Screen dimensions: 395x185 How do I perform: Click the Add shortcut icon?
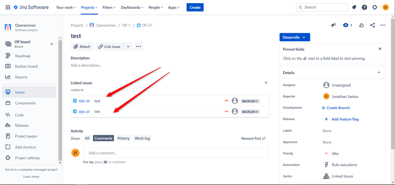(x=8, y=147)
